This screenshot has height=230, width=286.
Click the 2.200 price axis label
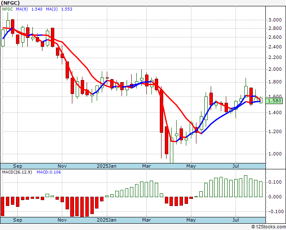coord(275,58)
